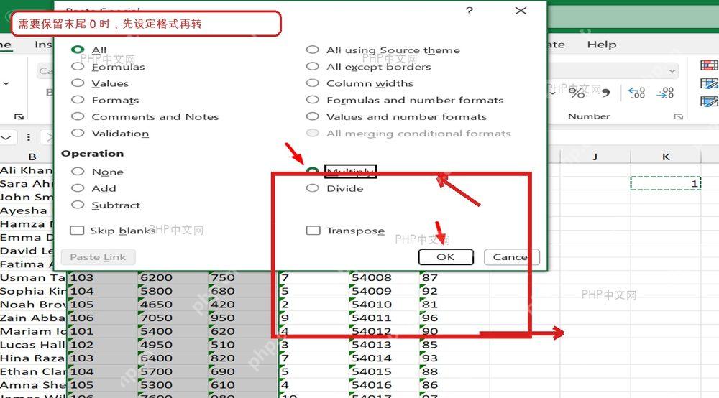Select cell with value 54008

click(x=384, y=277)
